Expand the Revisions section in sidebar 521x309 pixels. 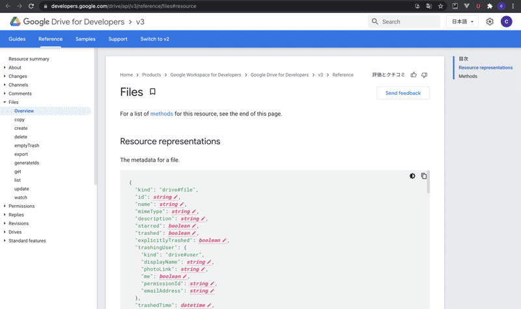tap(5, 223)
